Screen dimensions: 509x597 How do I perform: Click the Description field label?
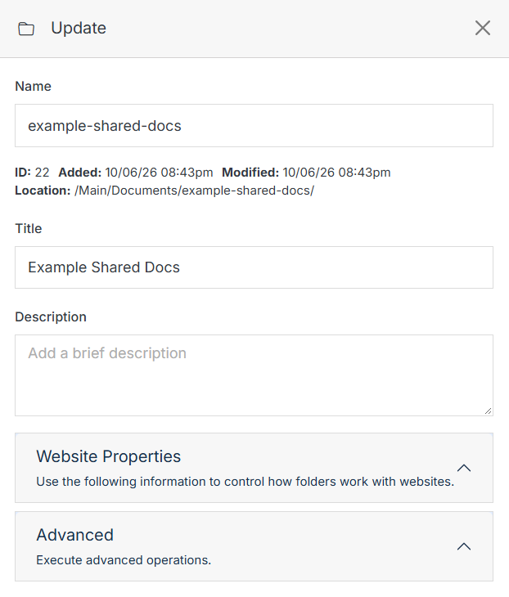pyautogui.click(x=51, y=316)
